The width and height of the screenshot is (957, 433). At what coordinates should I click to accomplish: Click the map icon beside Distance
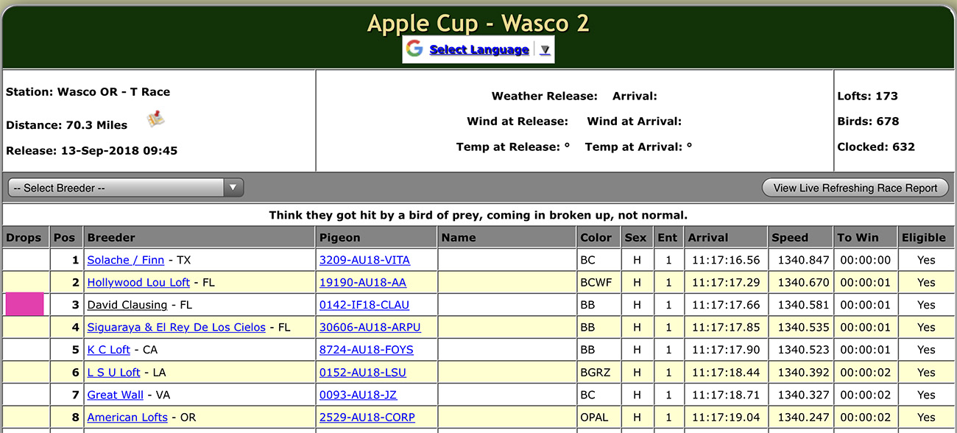(155, 119)
